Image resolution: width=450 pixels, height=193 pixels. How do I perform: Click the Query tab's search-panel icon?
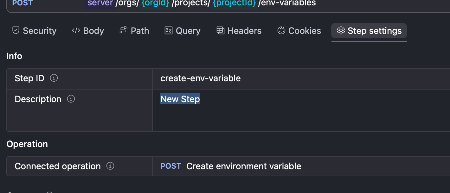(x=168, y=31)
